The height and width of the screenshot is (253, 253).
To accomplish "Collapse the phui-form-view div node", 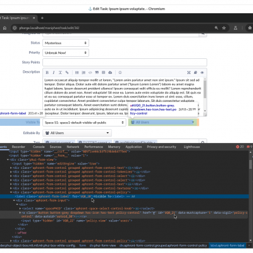I will click(x=8, y=159).
